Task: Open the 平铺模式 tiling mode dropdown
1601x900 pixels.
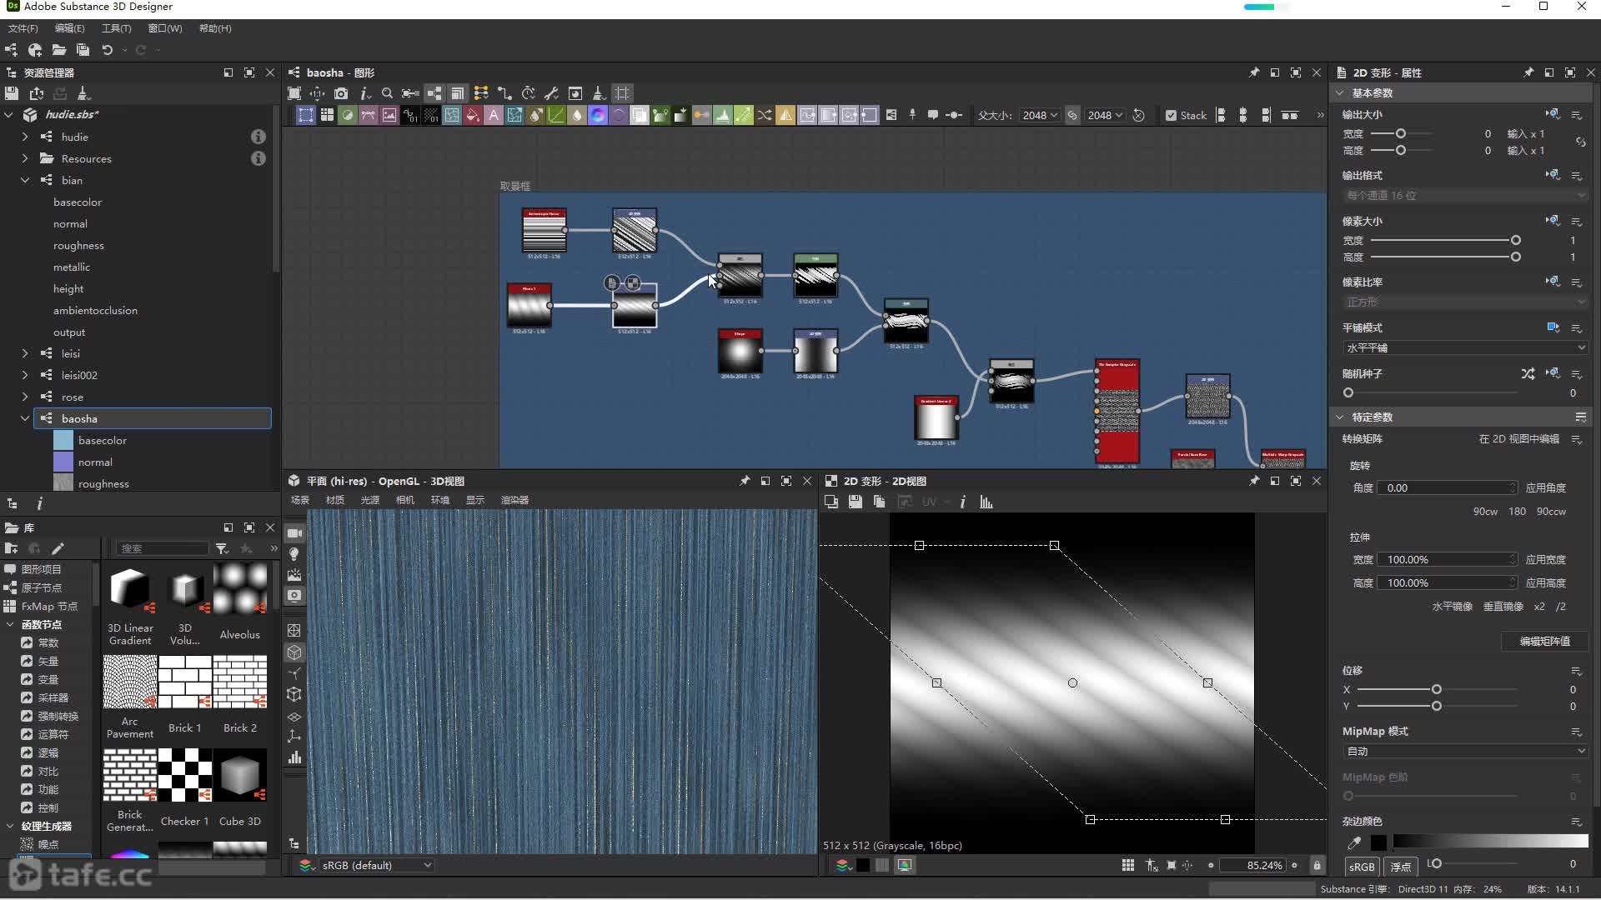Action: coord(1464,347)
